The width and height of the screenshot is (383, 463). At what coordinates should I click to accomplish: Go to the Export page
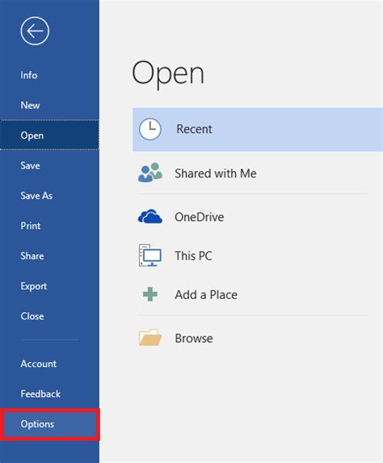[x=49, y=286]
